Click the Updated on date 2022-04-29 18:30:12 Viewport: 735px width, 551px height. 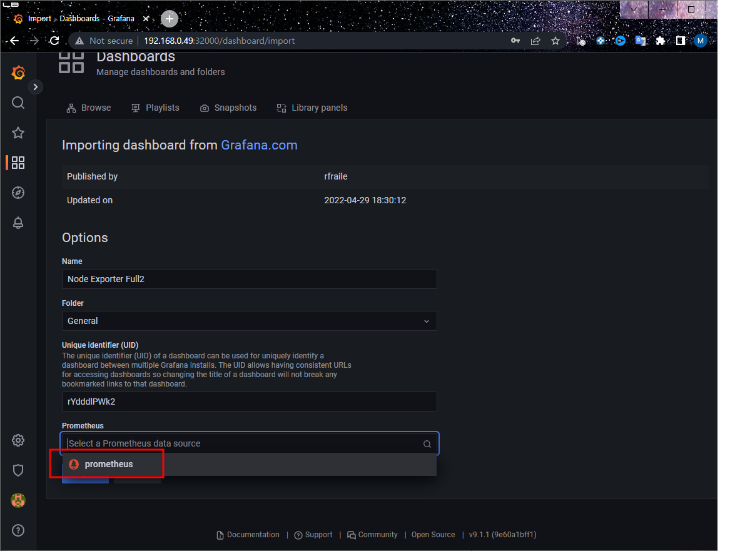365,200
